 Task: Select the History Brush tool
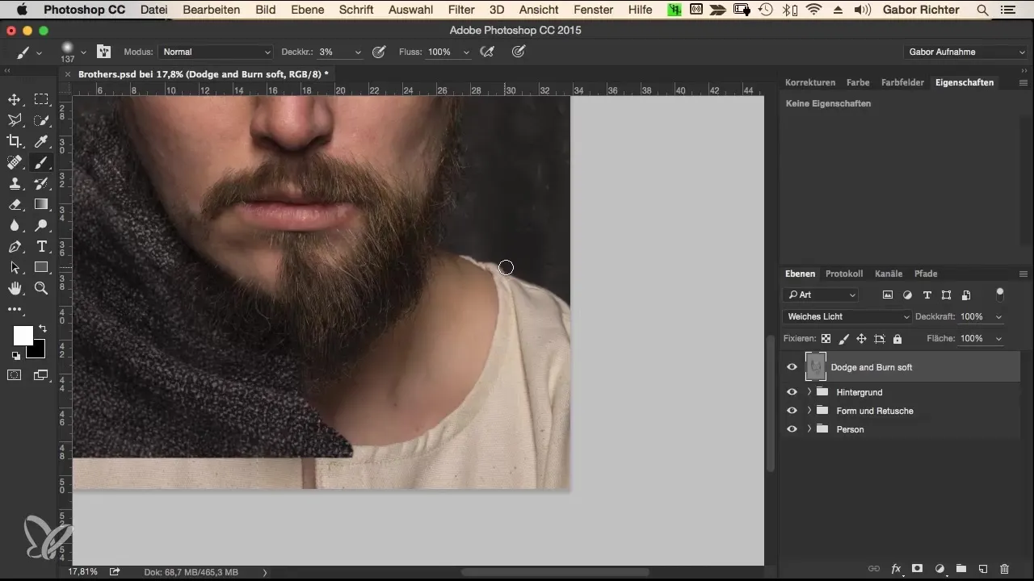(41, 183)
